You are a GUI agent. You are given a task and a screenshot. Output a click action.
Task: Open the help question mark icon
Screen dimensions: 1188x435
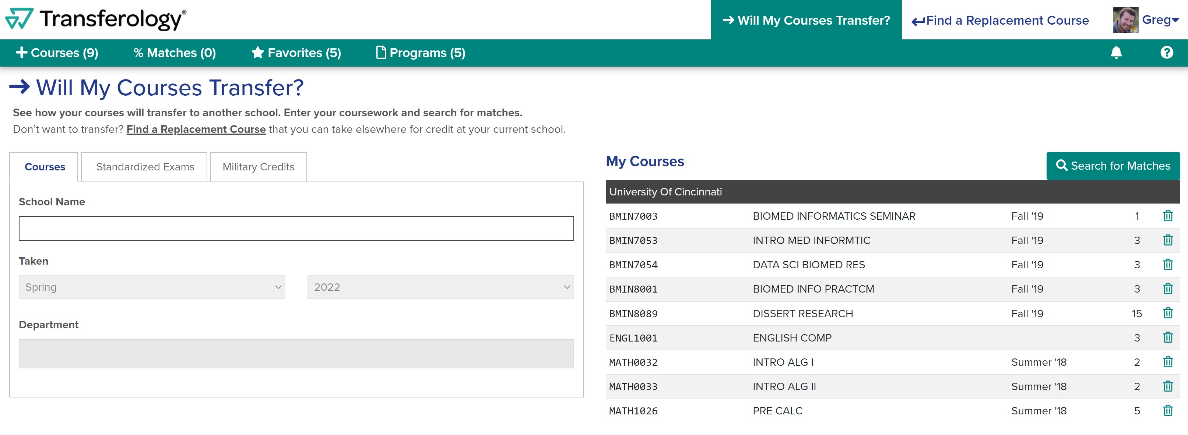click(x=1166, y=53)
